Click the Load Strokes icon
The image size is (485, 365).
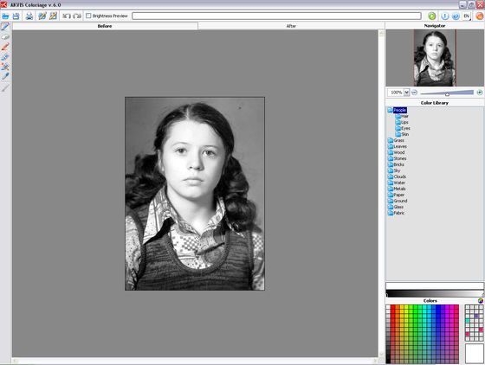coord(42,16)
